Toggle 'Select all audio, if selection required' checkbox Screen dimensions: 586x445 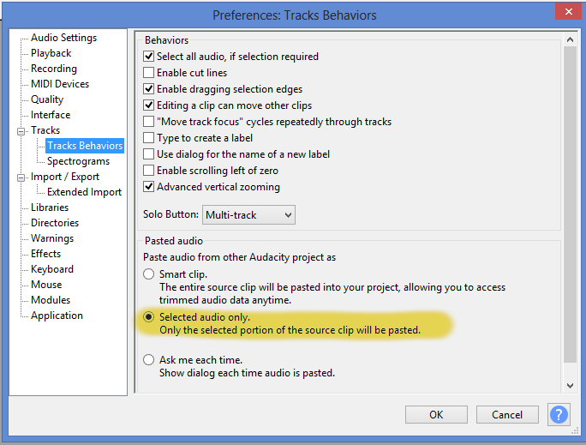(149, 57)
